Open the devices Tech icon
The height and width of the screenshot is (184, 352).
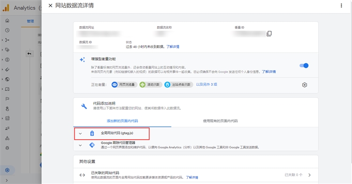click(x=7, y=89)
